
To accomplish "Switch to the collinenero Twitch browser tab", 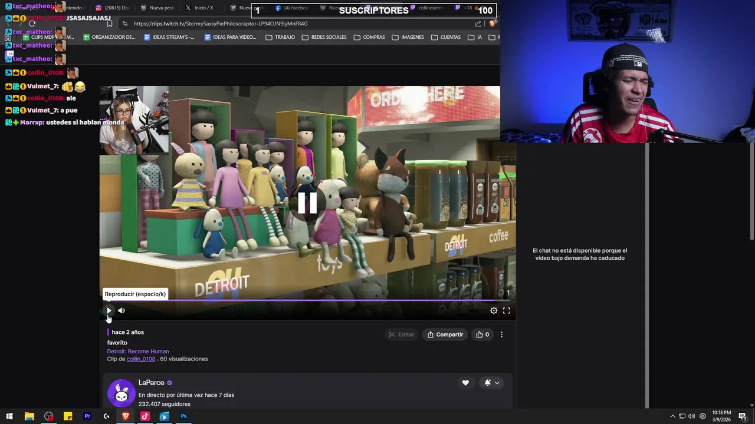I will pyautogui.click(x=426, y=8).
